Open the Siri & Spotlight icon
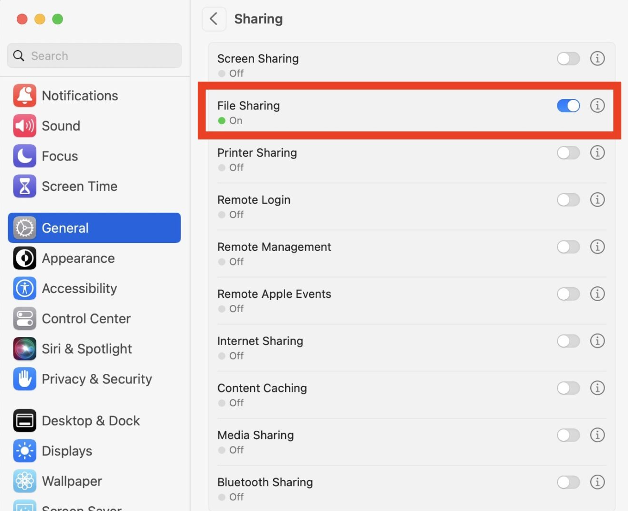Screen dimensions: 628x511 pos(24,349)
